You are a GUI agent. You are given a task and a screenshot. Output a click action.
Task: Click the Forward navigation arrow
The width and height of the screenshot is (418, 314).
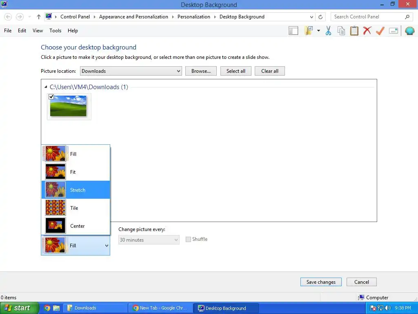20,17
